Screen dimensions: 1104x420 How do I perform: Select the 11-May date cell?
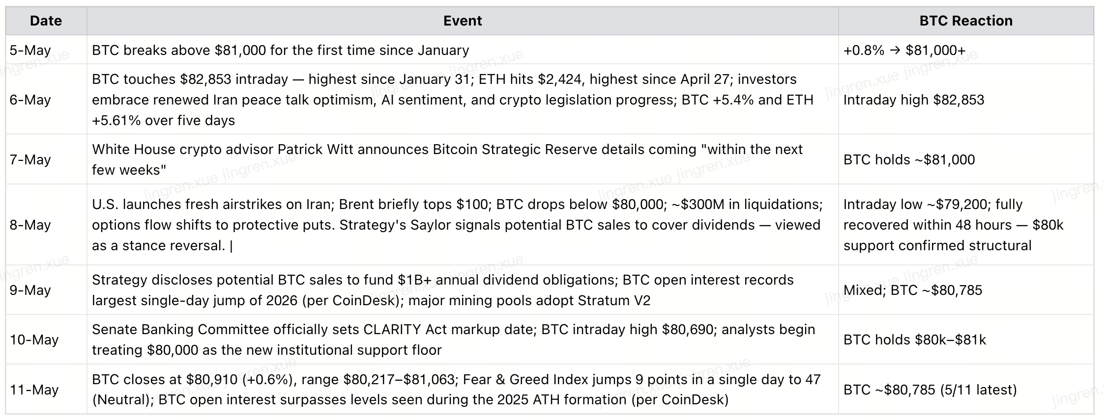pyautogui.click(x=46, y=389)
